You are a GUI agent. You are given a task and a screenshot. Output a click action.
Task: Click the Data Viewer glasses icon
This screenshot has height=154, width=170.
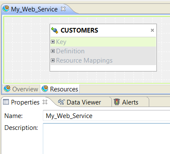[x=61, y=102]
